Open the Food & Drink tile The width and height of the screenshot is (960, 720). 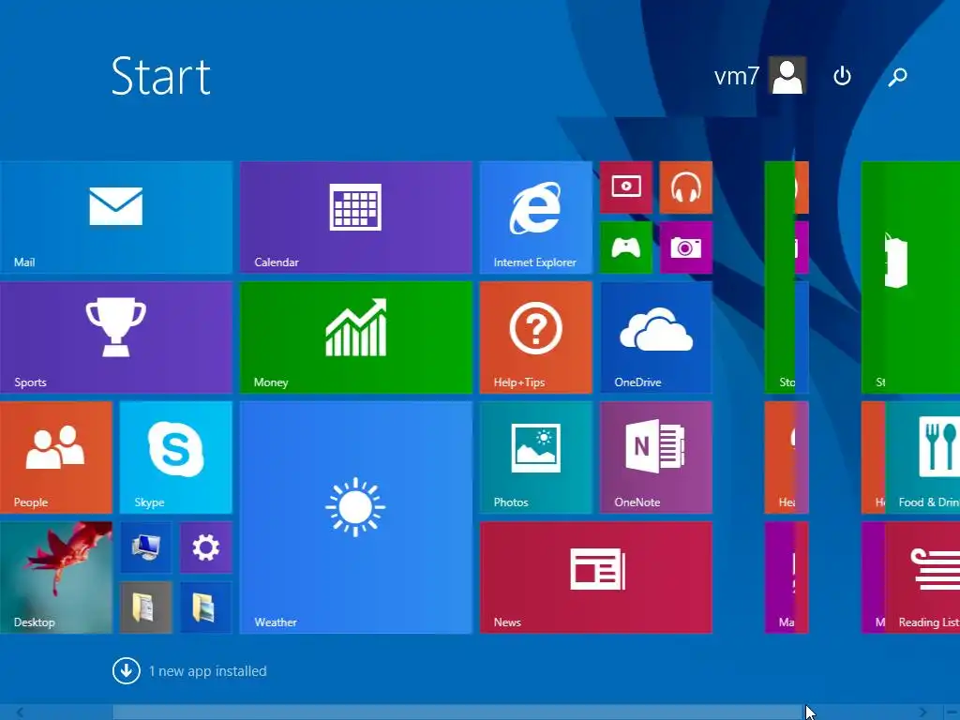tap(922, 457)
